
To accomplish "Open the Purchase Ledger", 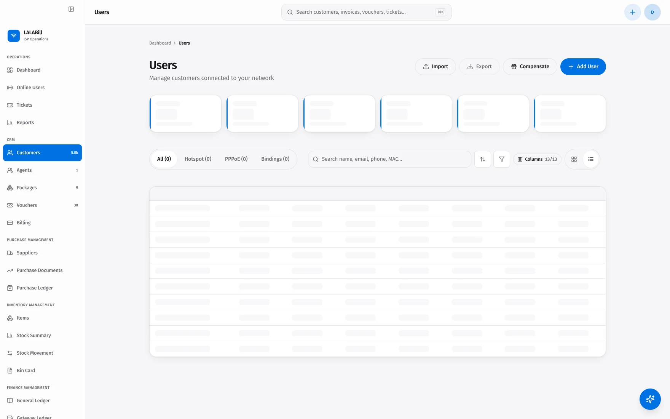I will (x=42, y=288).
